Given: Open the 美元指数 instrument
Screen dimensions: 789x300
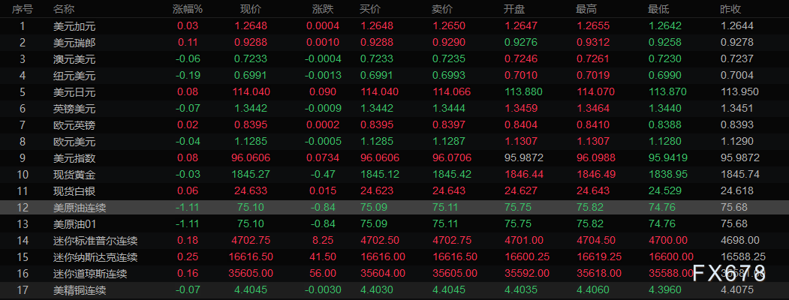Looking at the screenshot, I should [x=74, y=158].
